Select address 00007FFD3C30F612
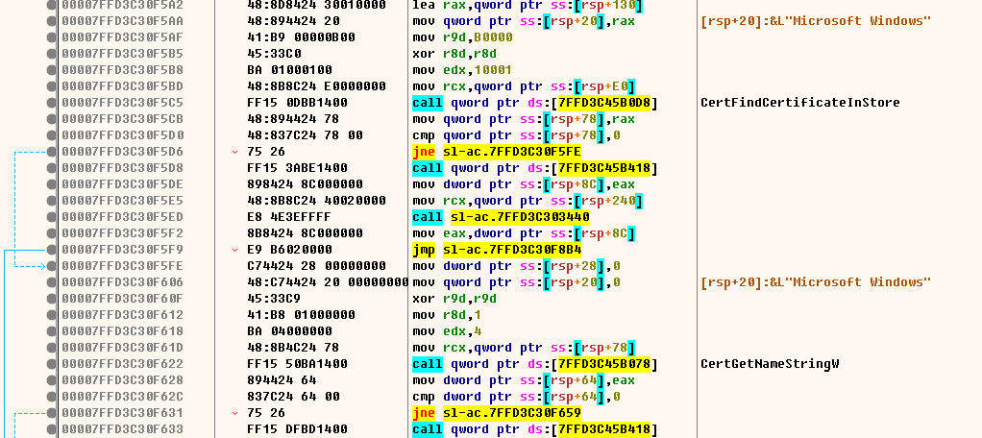The height and width of the screenshot is (438, 982). pos(122,315)
